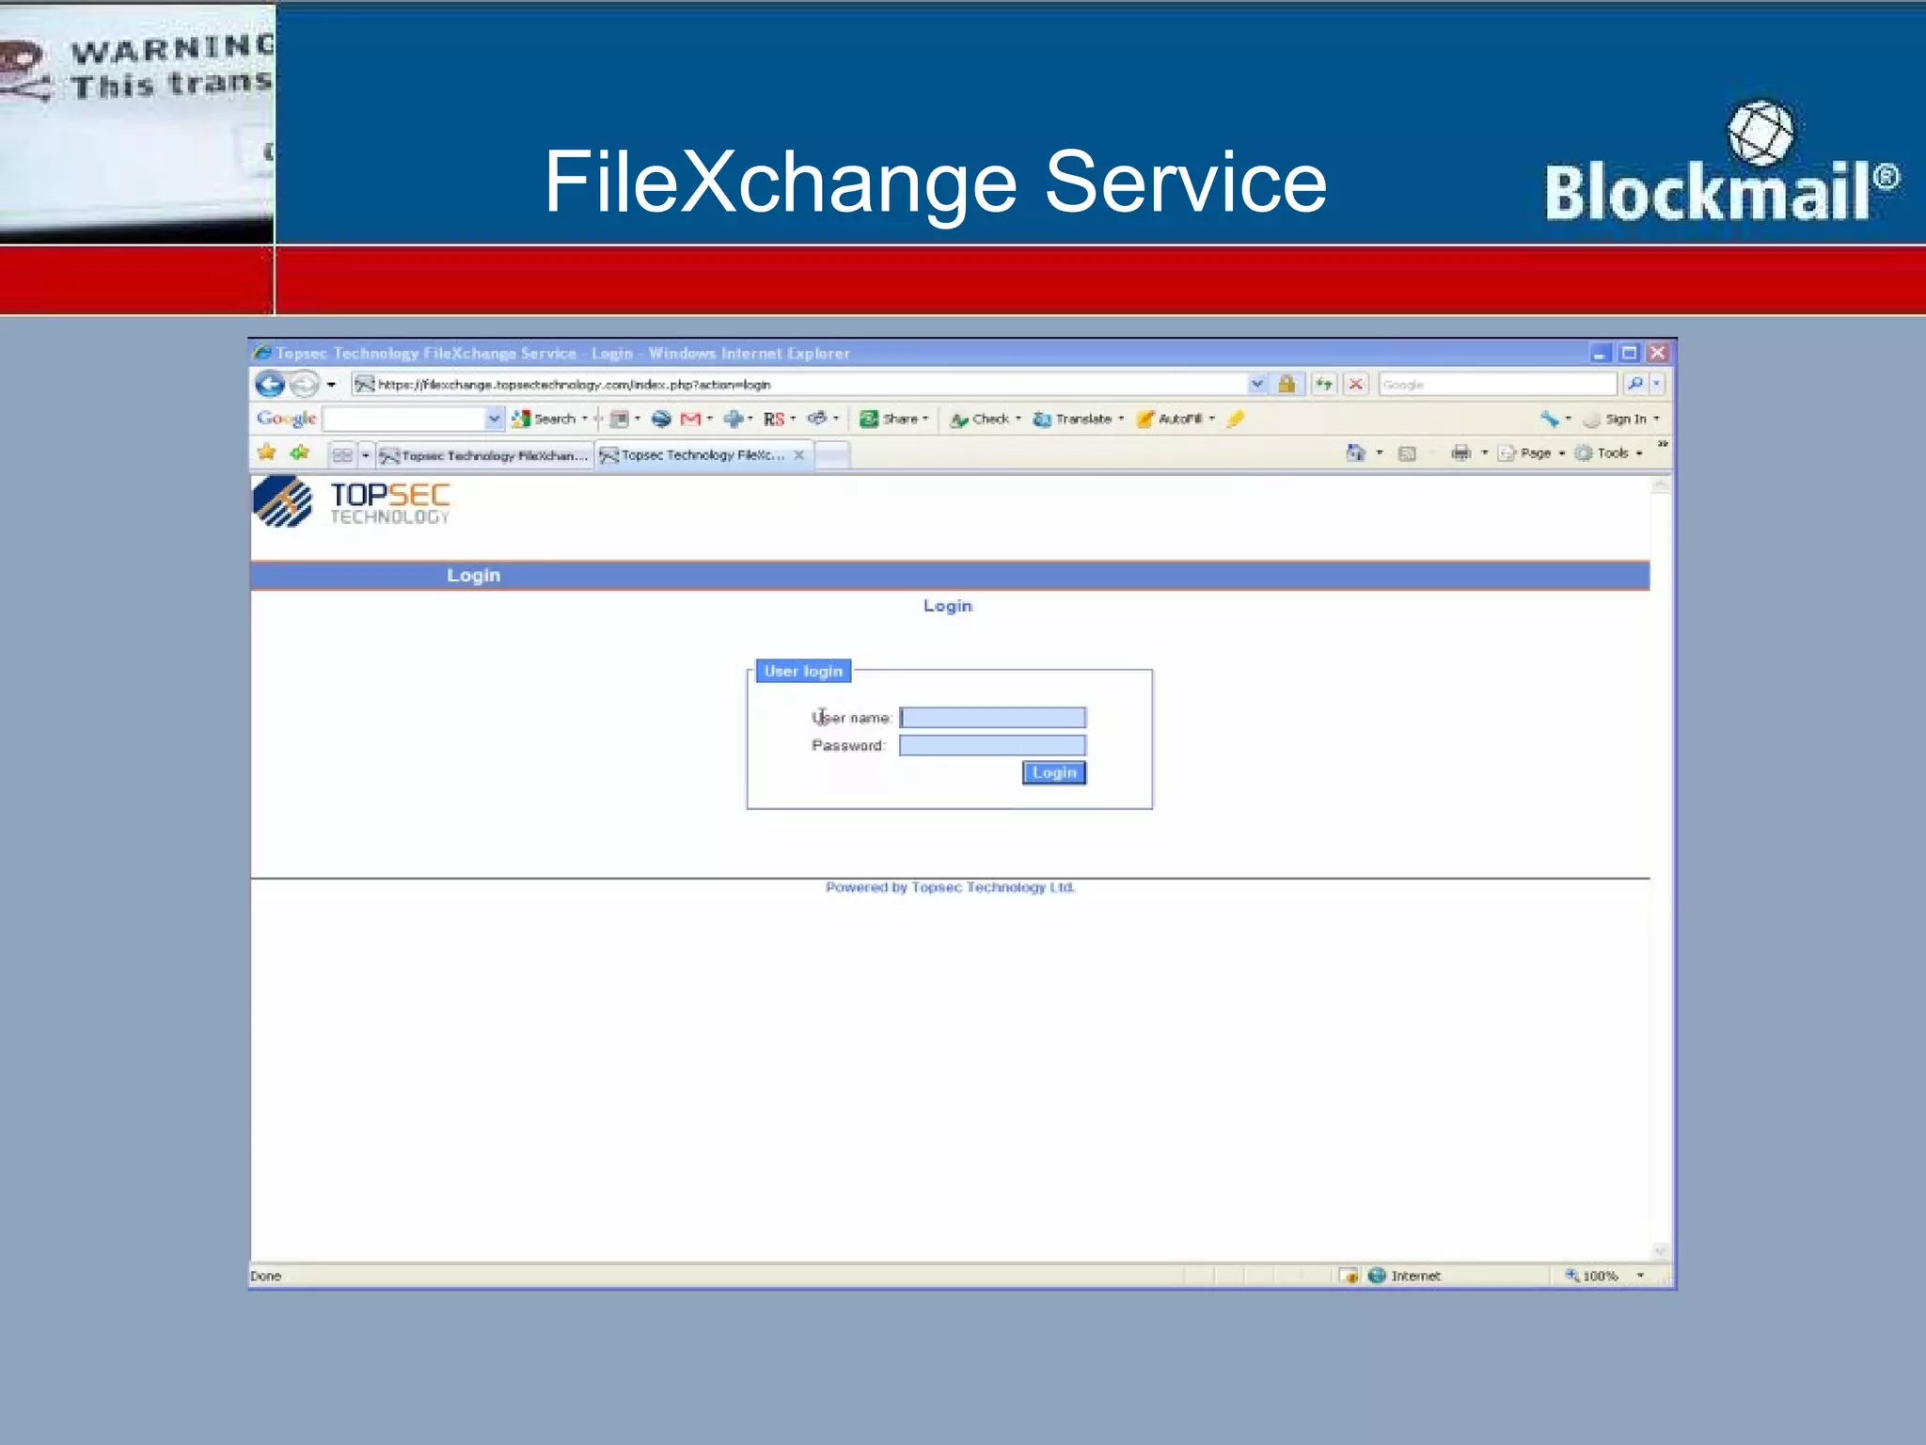Open the Share menu in the Google toolbar
The height and width of the screenshot is (1445, 1926).
(893, 419)
